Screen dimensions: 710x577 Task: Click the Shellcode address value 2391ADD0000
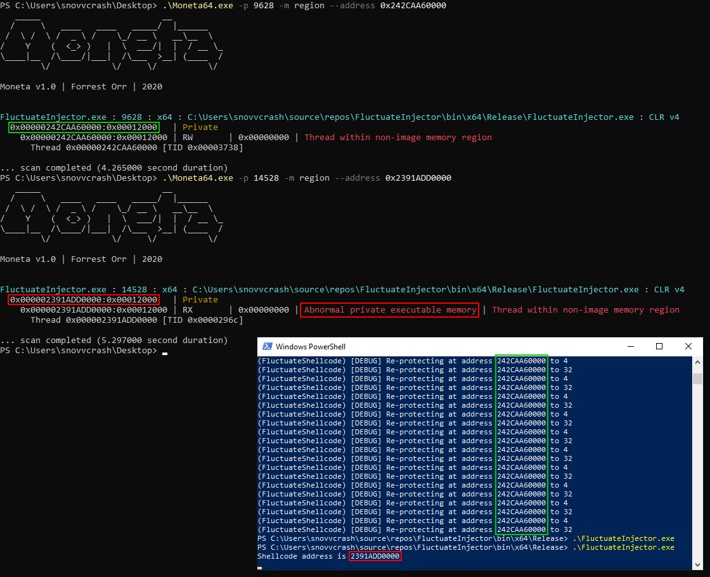pyautogui.click(x=375, y=556)
